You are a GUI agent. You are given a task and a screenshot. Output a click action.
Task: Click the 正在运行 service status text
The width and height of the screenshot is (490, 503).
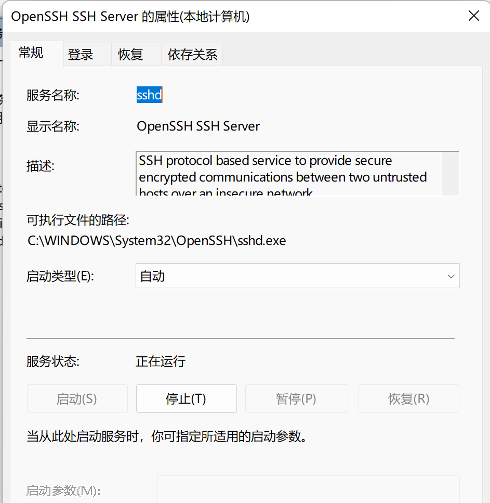click(161, 362)
